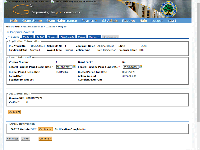200x150 pixels.
Task: Follow the FAPIIS website link
Action: point(34,129)
